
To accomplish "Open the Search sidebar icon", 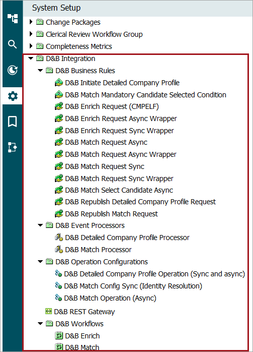I will click(12, 44).
